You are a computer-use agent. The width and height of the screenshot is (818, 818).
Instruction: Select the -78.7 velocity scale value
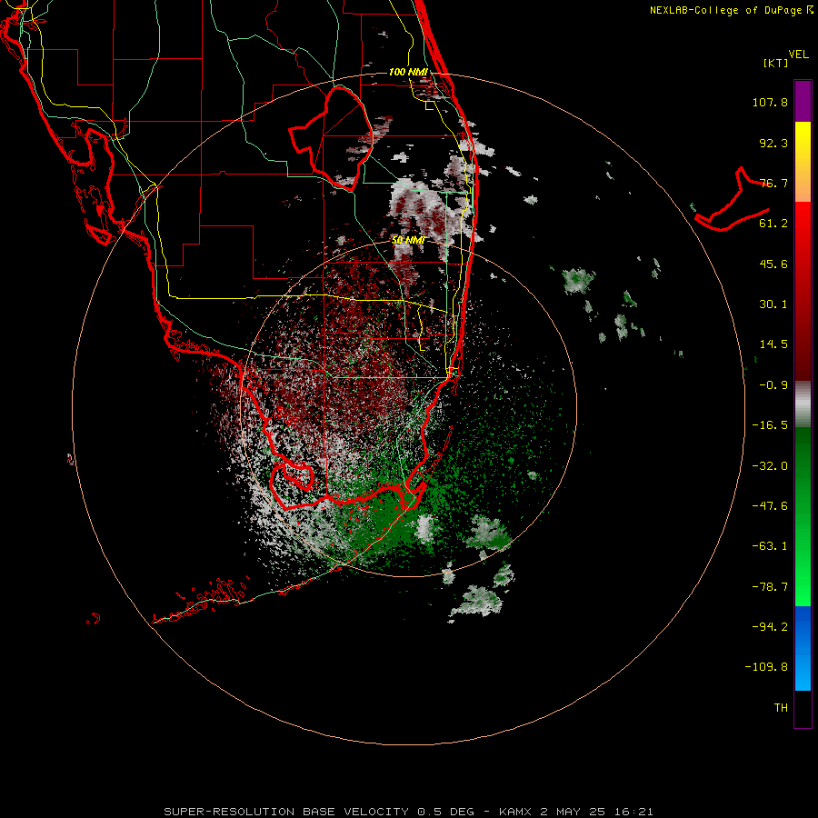pyautogui.click(x=770, y=587)
